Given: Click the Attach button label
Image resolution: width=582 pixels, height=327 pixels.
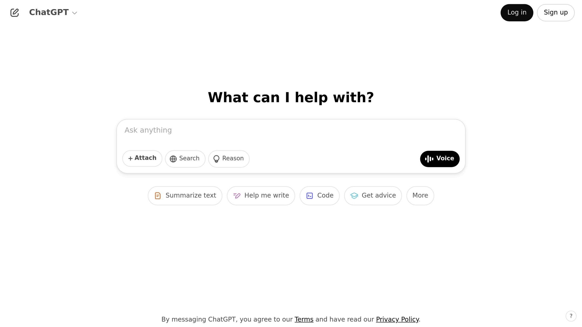Looking at the screenshot, I should [x=145, y=158].
